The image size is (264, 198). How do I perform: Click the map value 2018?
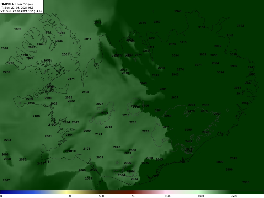click(x=109, y=127)
